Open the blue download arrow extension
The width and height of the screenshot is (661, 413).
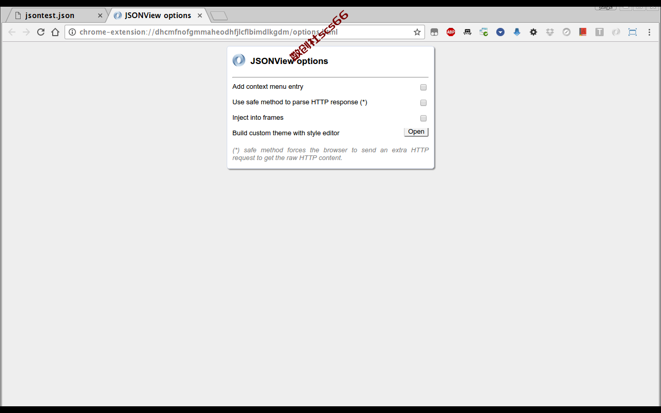tap(517, 32)
